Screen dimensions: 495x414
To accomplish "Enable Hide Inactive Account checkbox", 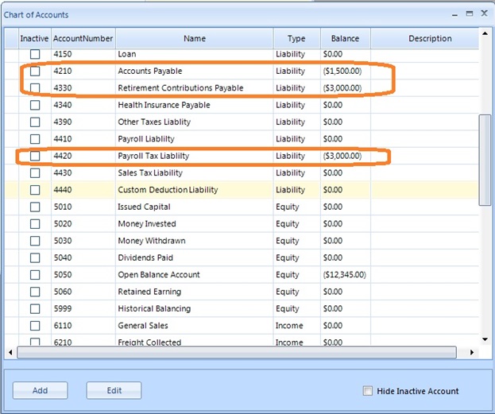I will [x=367, y=391].
